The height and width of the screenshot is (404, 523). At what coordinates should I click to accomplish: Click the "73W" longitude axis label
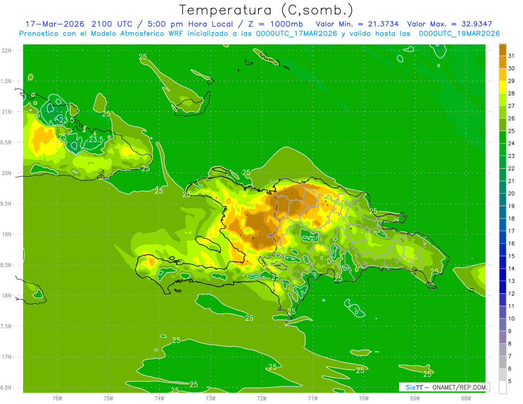tap(211, 398)
